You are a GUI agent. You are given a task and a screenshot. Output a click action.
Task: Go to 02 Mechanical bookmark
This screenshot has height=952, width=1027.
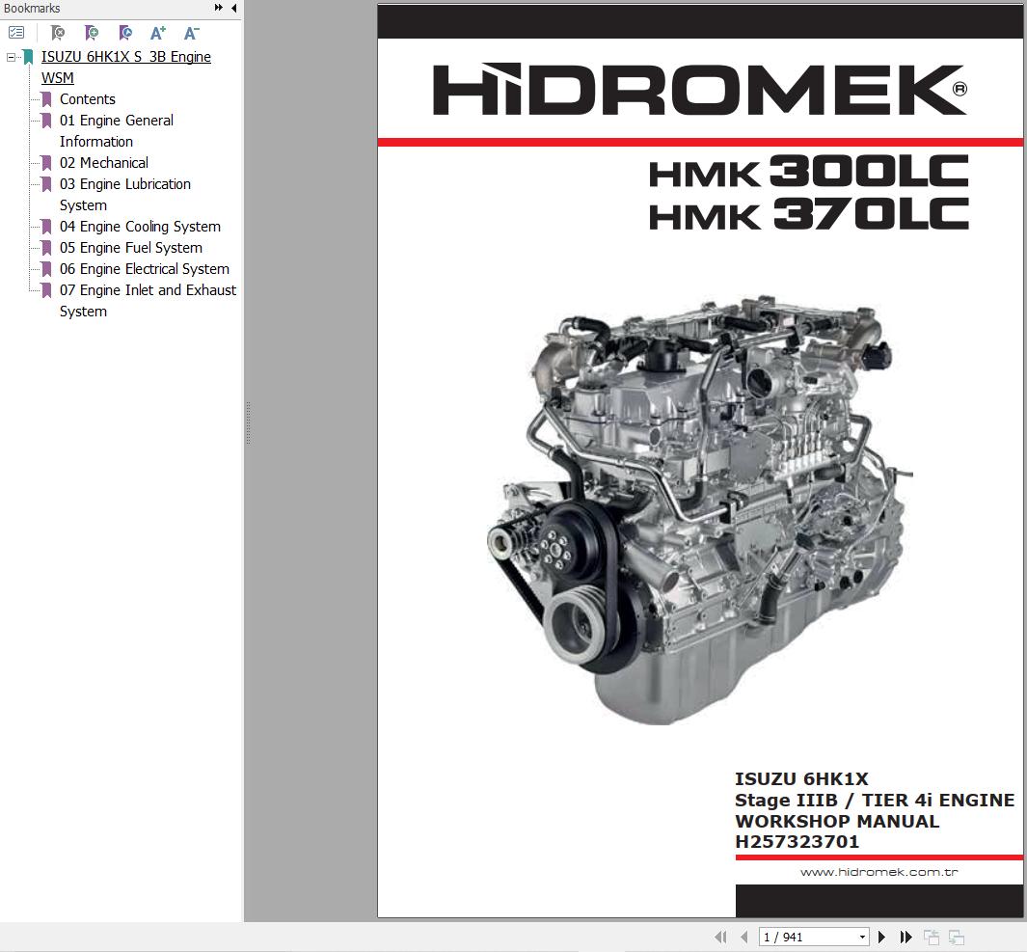[x=103, y=163]
